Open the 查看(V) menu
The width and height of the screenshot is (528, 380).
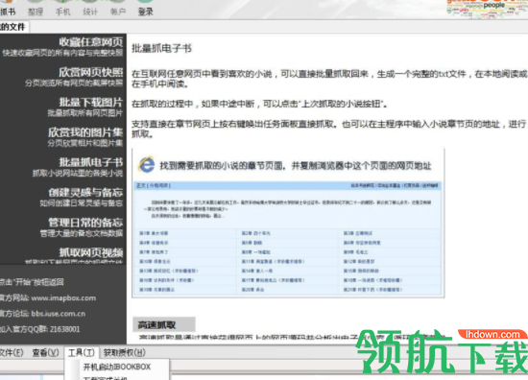click(45, 352)
